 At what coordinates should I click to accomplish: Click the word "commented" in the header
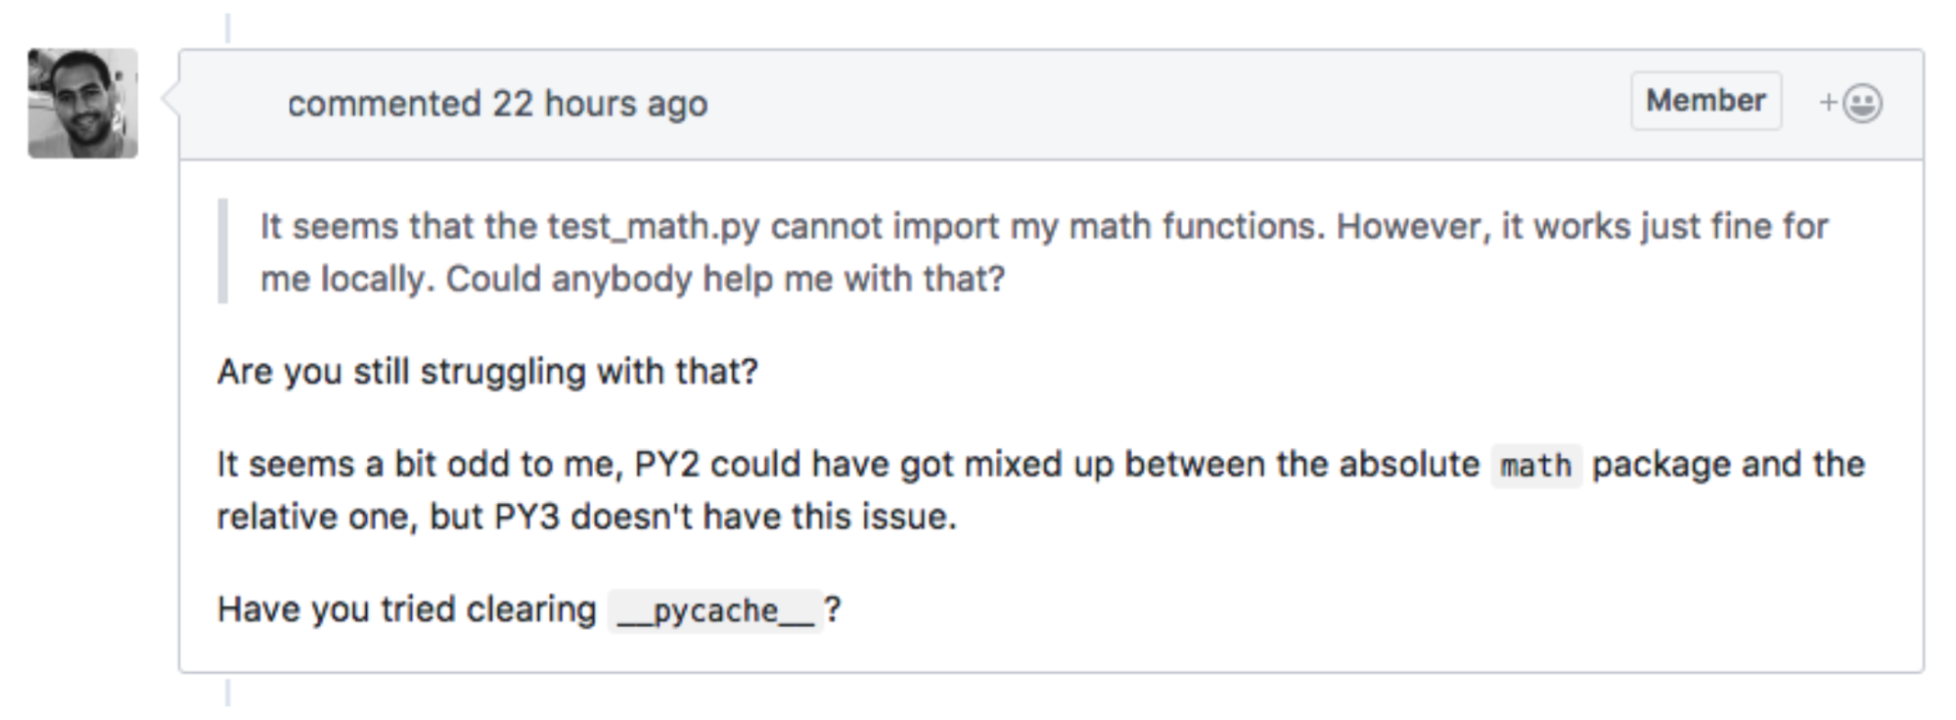(384, 104)
